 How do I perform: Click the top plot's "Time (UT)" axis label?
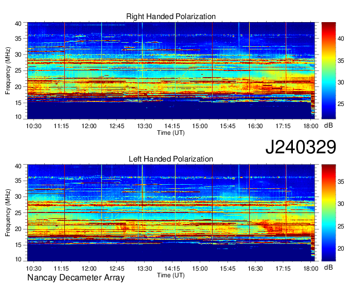(x=171, y=133)
